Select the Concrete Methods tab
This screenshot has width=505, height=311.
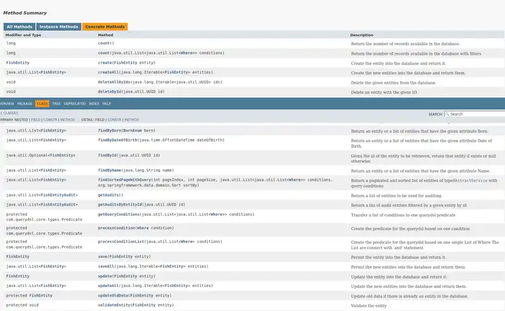click(x=105, y=27)
